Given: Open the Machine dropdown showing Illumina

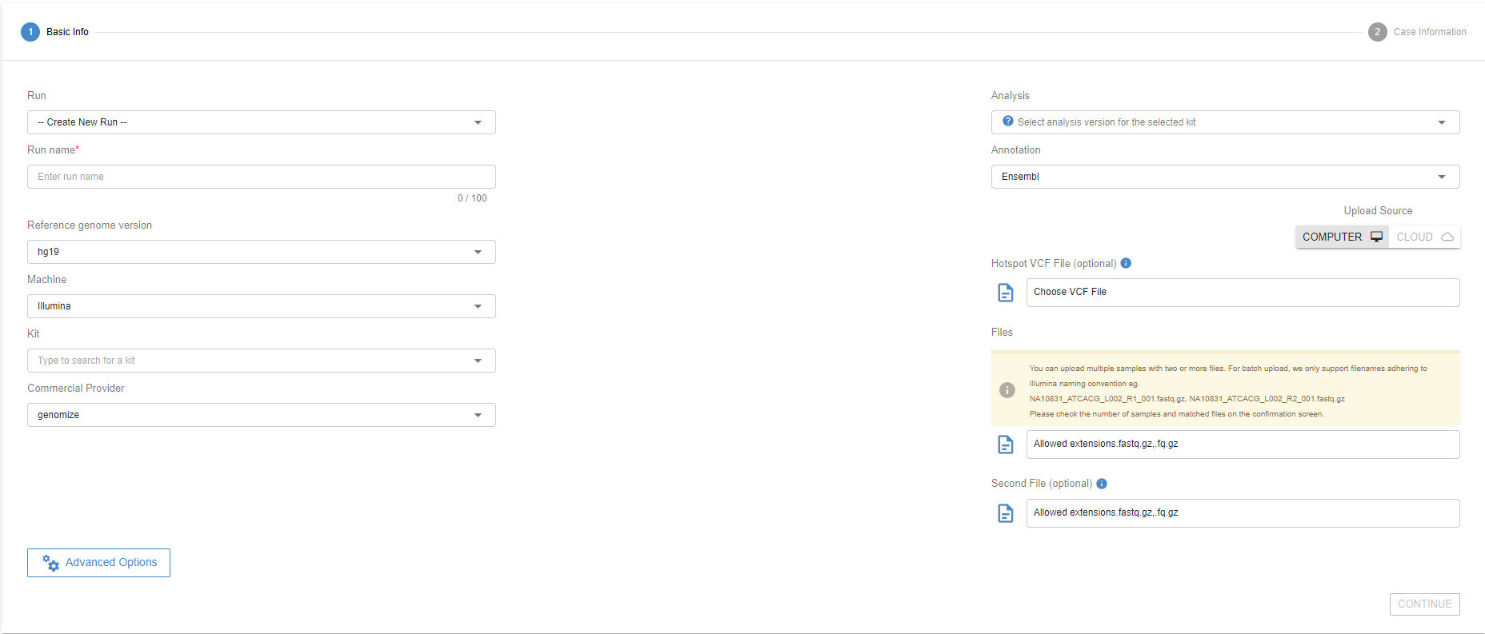Looking at the screenshot, I should point(262,306).
